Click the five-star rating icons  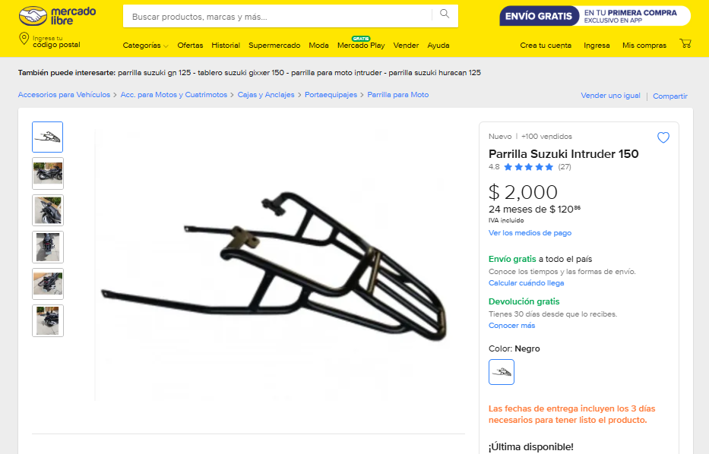point(528,167)
